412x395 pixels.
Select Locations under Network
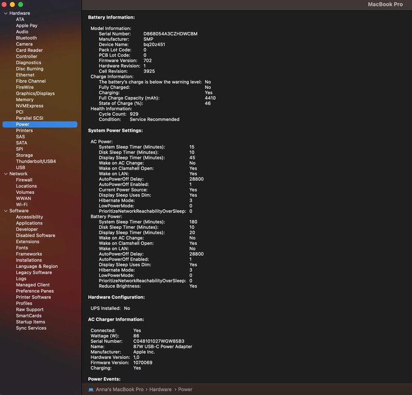click(26, 186)
